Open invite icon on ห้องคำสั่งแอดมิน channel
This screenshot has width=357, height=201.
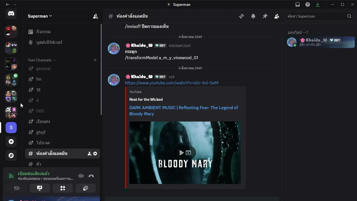pos(90,154)
